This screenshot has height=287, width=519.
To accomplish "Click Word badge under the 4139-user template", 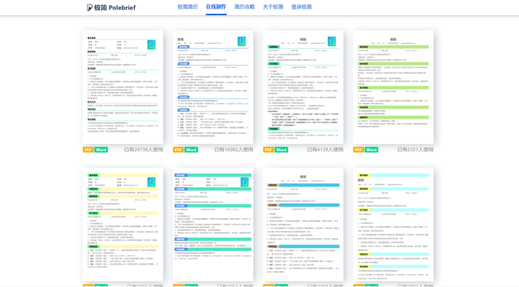I will coord(281,150).
